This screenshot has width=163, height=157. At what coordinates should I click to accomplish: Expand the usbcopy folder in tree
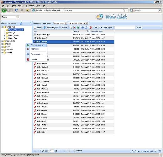[x=2, y=50]
